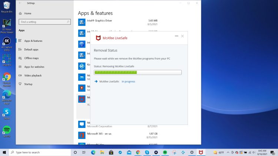Open Task View on the taskbar

pos(84,152)
